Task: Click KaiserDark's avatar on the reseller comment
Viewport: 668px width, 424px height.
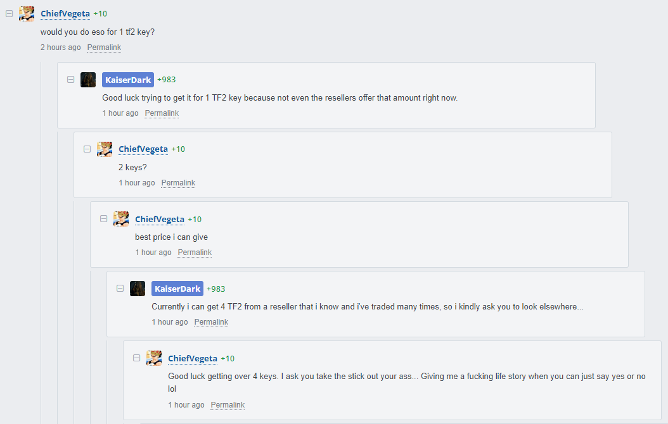Action: click(x=138, y=289)
